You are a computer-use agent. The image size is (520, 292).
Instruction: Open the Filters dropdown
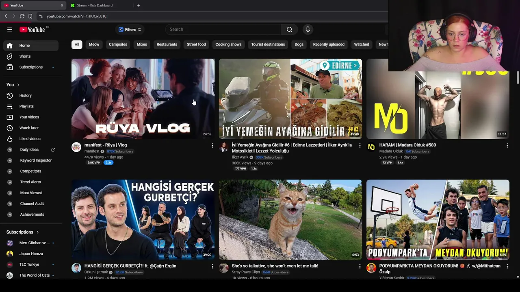point(130,30)
